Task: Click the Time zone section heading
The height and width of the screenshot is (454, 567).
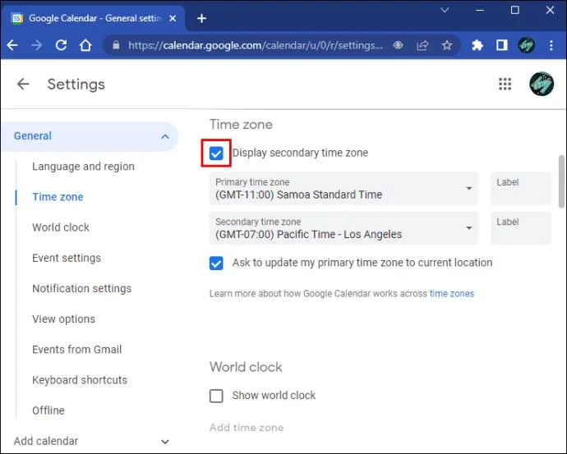Action: click(x=241, y=125)
